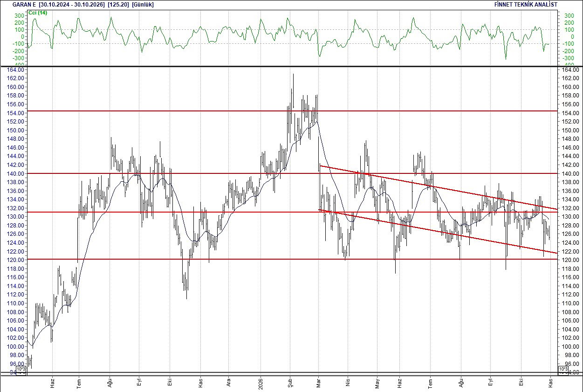Click the Haz month label following May
Viewport: 583px width, 392px height.
tap(400, 384)
